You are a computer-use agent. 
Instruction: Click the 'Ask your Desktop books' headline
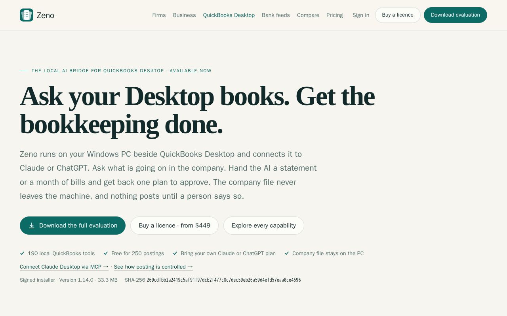pyautogui.click(x=197, y=110)
